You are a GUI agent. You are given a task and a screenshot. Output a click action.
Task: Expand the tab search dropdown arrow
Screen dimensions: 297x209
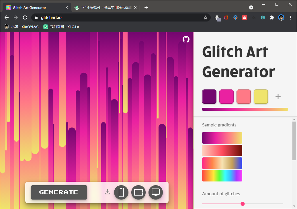tap(251, 7)
